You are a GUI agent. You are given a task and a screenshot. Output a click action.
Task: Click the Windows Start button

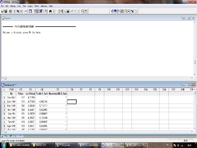point(4,145)
